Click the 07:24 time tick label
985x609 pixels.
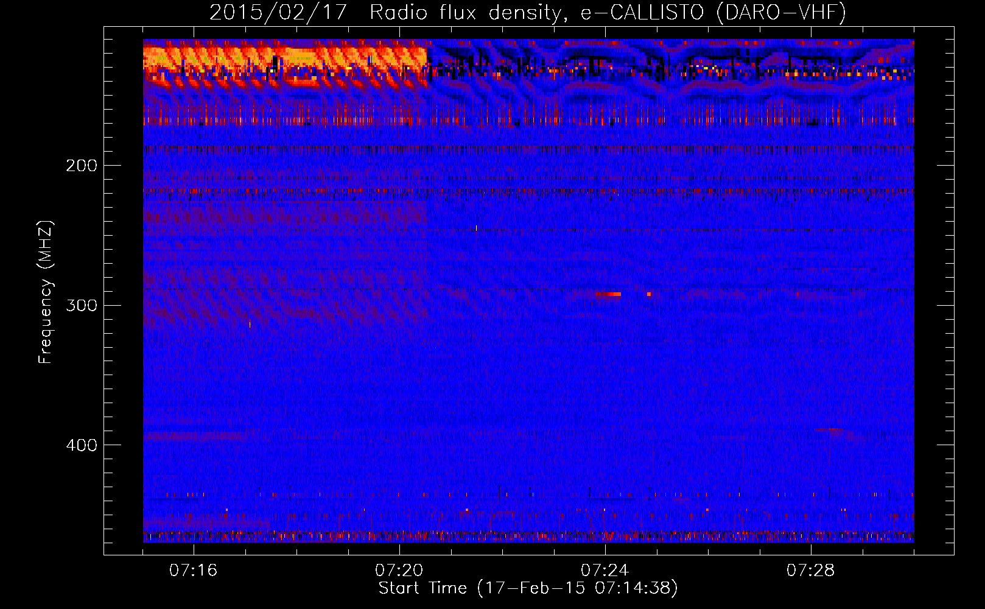[605, 571]
